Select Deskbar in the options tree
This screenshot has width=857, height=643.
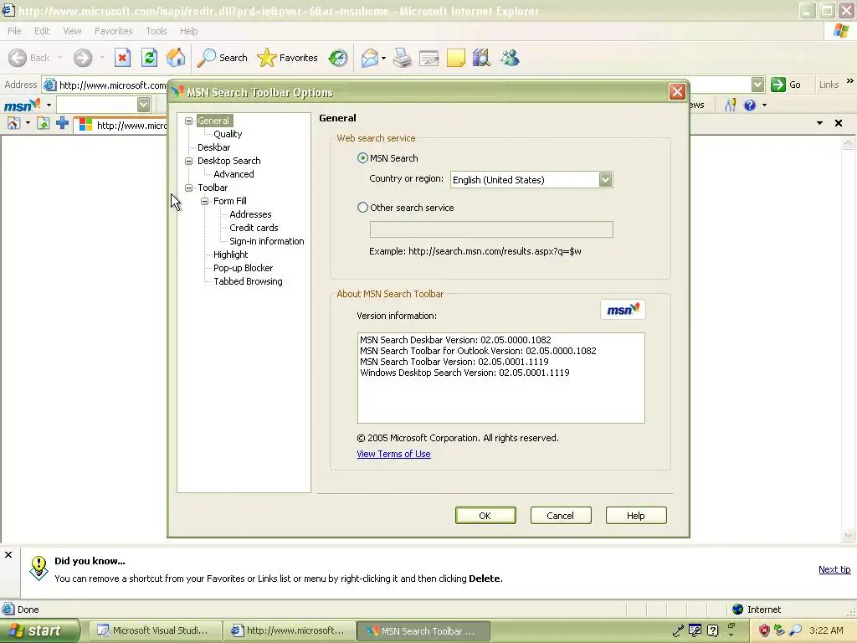[x=213, y=147]
